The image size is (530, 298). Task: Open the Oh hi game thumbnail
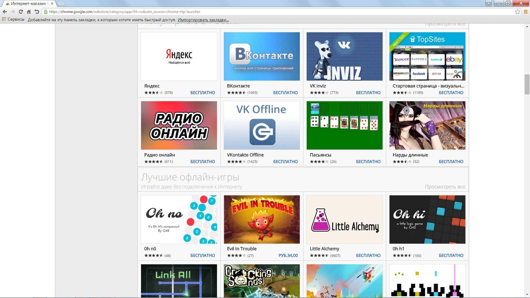tap(427, 219)
